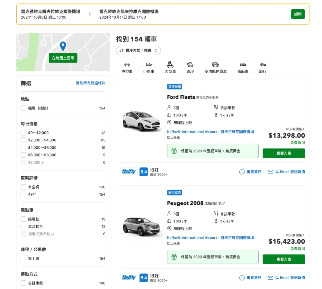Image resolution: width=322 pixels, height=289 pixels.
Task: Check the $6,000～$8,000 daily price filter
Action: [23, 155]
